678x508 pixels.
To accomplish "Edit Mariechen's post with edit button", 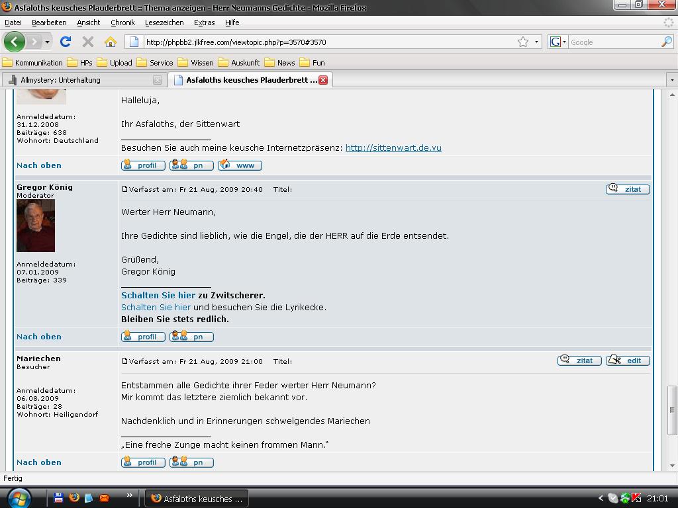I will pos(628,360).
